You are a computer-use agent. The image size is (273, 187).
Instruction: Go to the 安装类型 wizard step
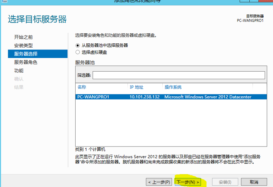click(23, 45)
